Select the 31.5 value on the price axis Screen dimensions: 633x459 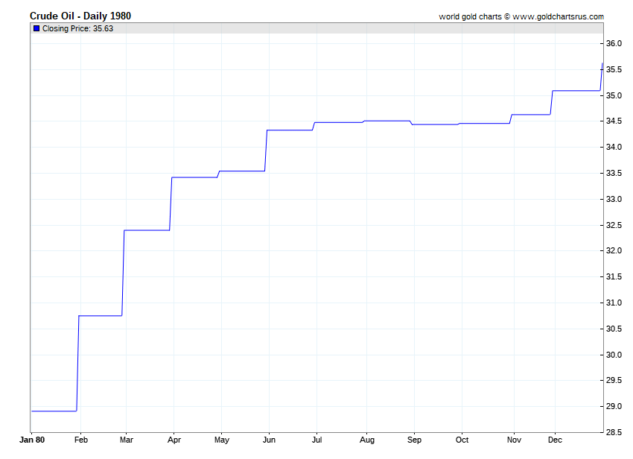click(613, 277)
